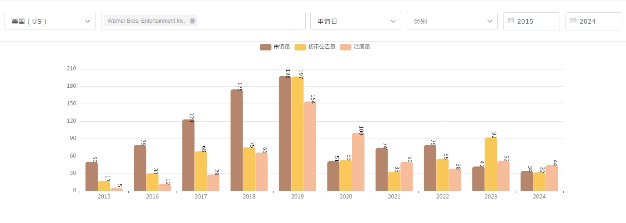Screen dimensions: 626x223
Task: Click the 2022 初审公告量 bar valued 55
Action: click(442, 175)
